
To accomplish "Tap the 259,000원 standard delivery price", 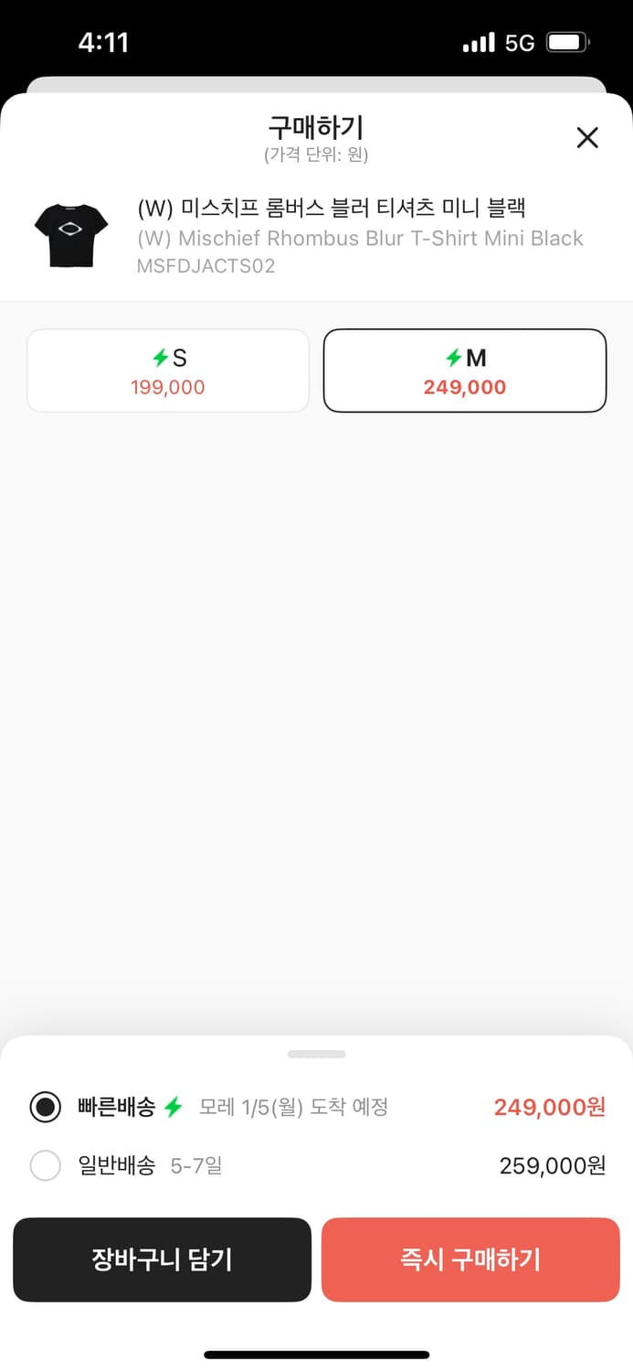I will [x=552, y=1166].
